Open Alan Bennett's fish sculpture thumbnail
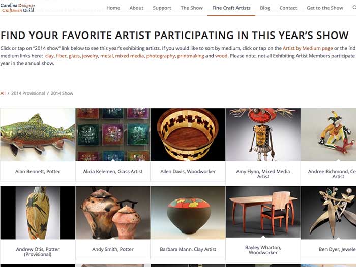 (38, 135)
